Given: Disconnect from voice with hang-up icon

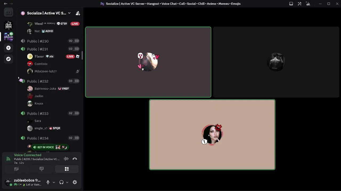Looking at the screenshot, I should (75, 159).
